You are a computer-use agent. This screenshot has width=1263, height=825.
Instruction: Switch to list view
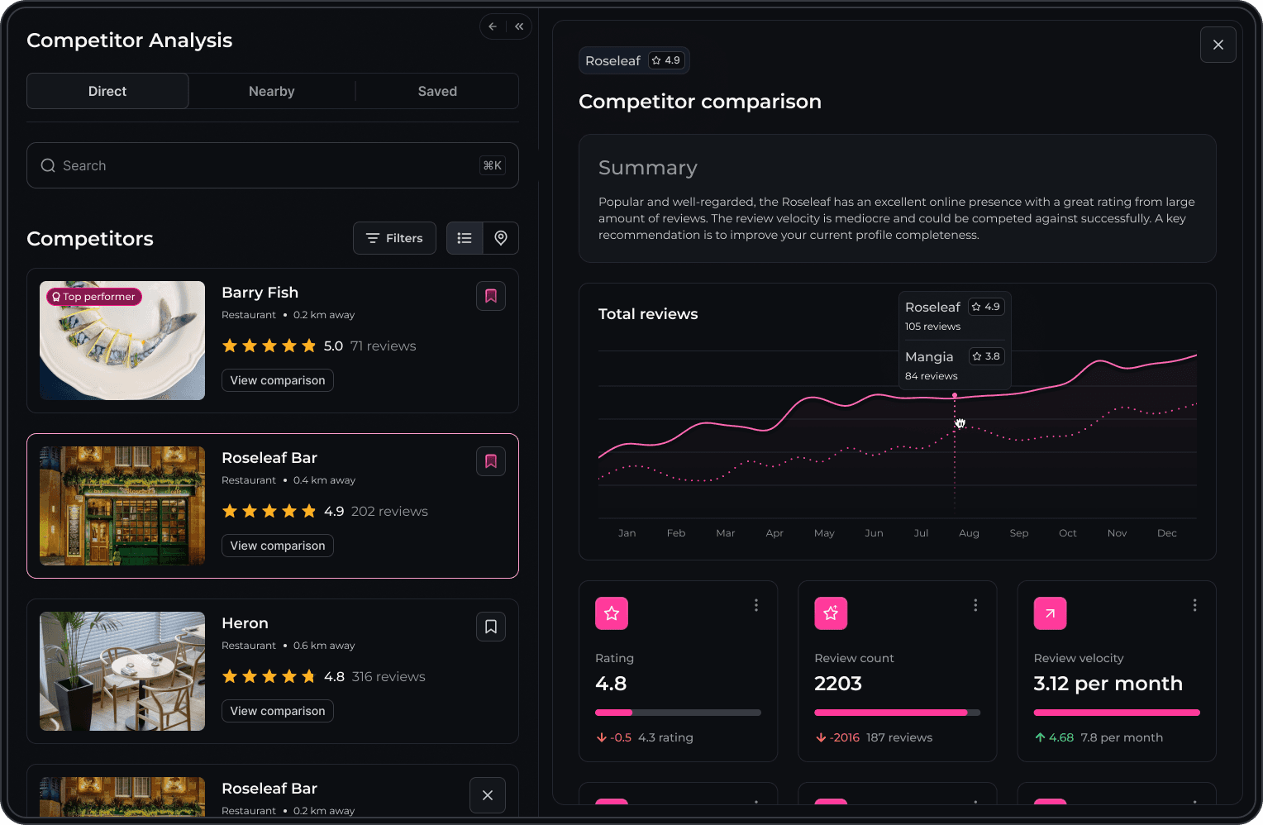(465, 238)
